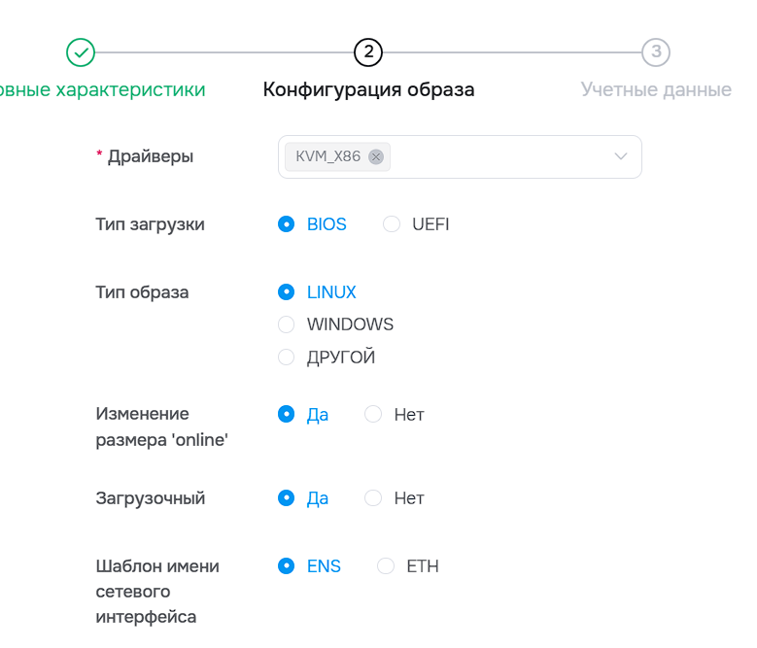Open Конфигурация образа step label

tap(368, 90)
